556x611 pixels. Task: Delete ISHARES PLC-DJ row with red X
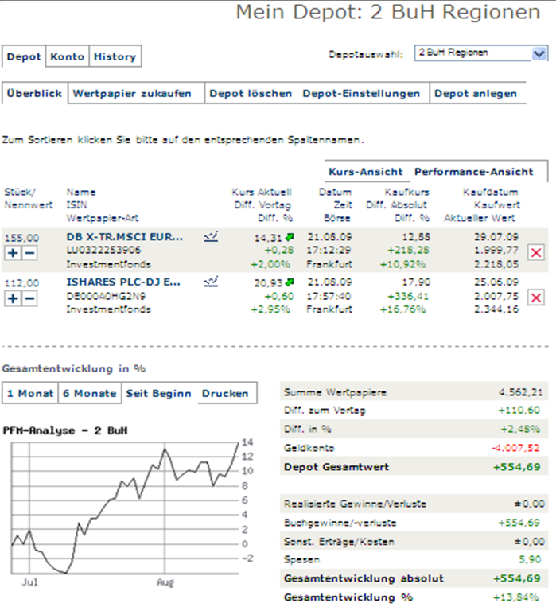pyautogui.click(x=536, y=298)
